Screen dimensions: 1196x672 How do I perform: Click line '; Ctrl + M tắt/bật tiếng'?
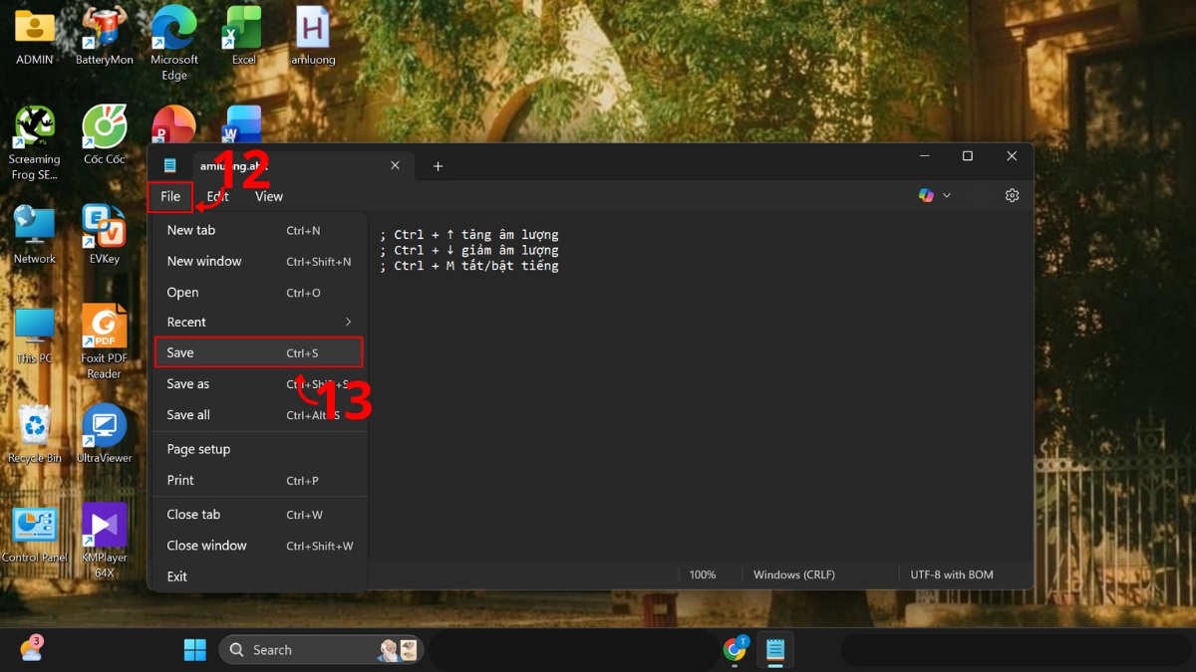(x=469, y=266)
